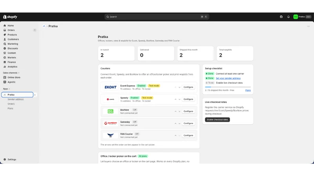The width and height of the screenshot is (314, 176).
Task: Configure the Speedy carrier
Action: click(x=188, y=99)
